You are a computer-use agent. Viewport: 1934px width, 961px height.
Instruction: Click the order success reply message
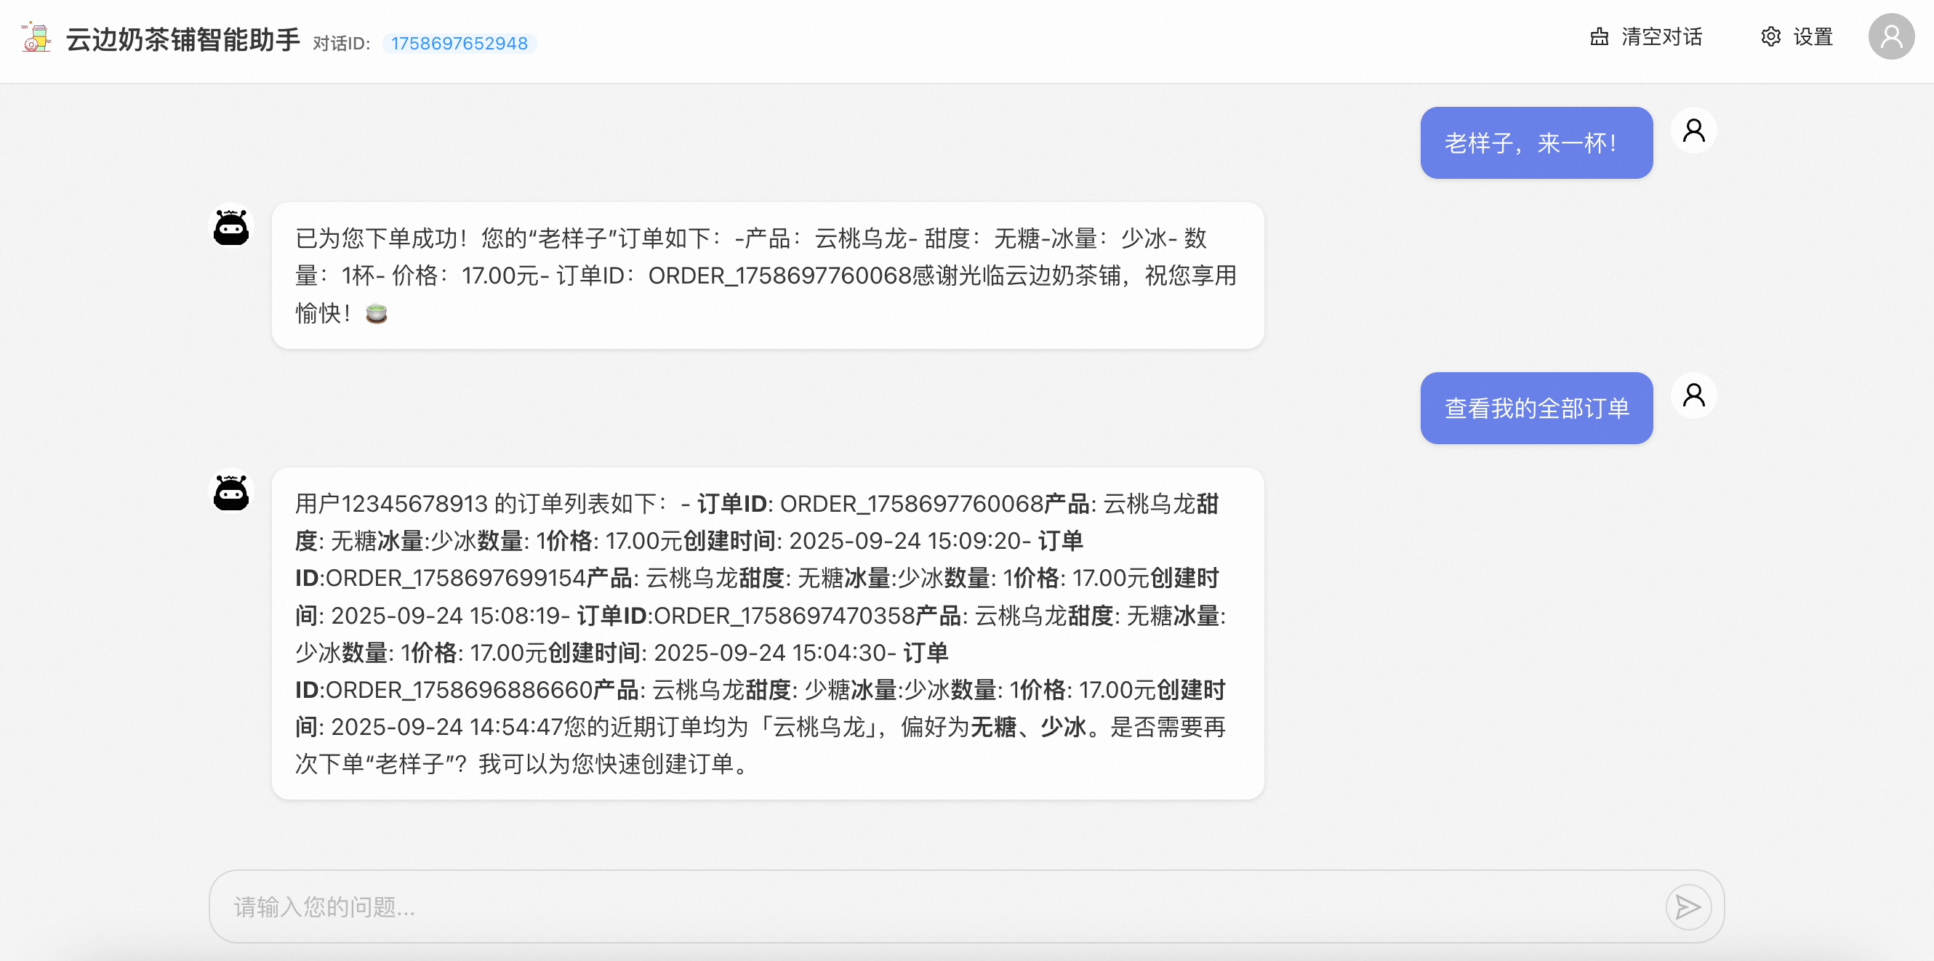click(x=766, y=276)
